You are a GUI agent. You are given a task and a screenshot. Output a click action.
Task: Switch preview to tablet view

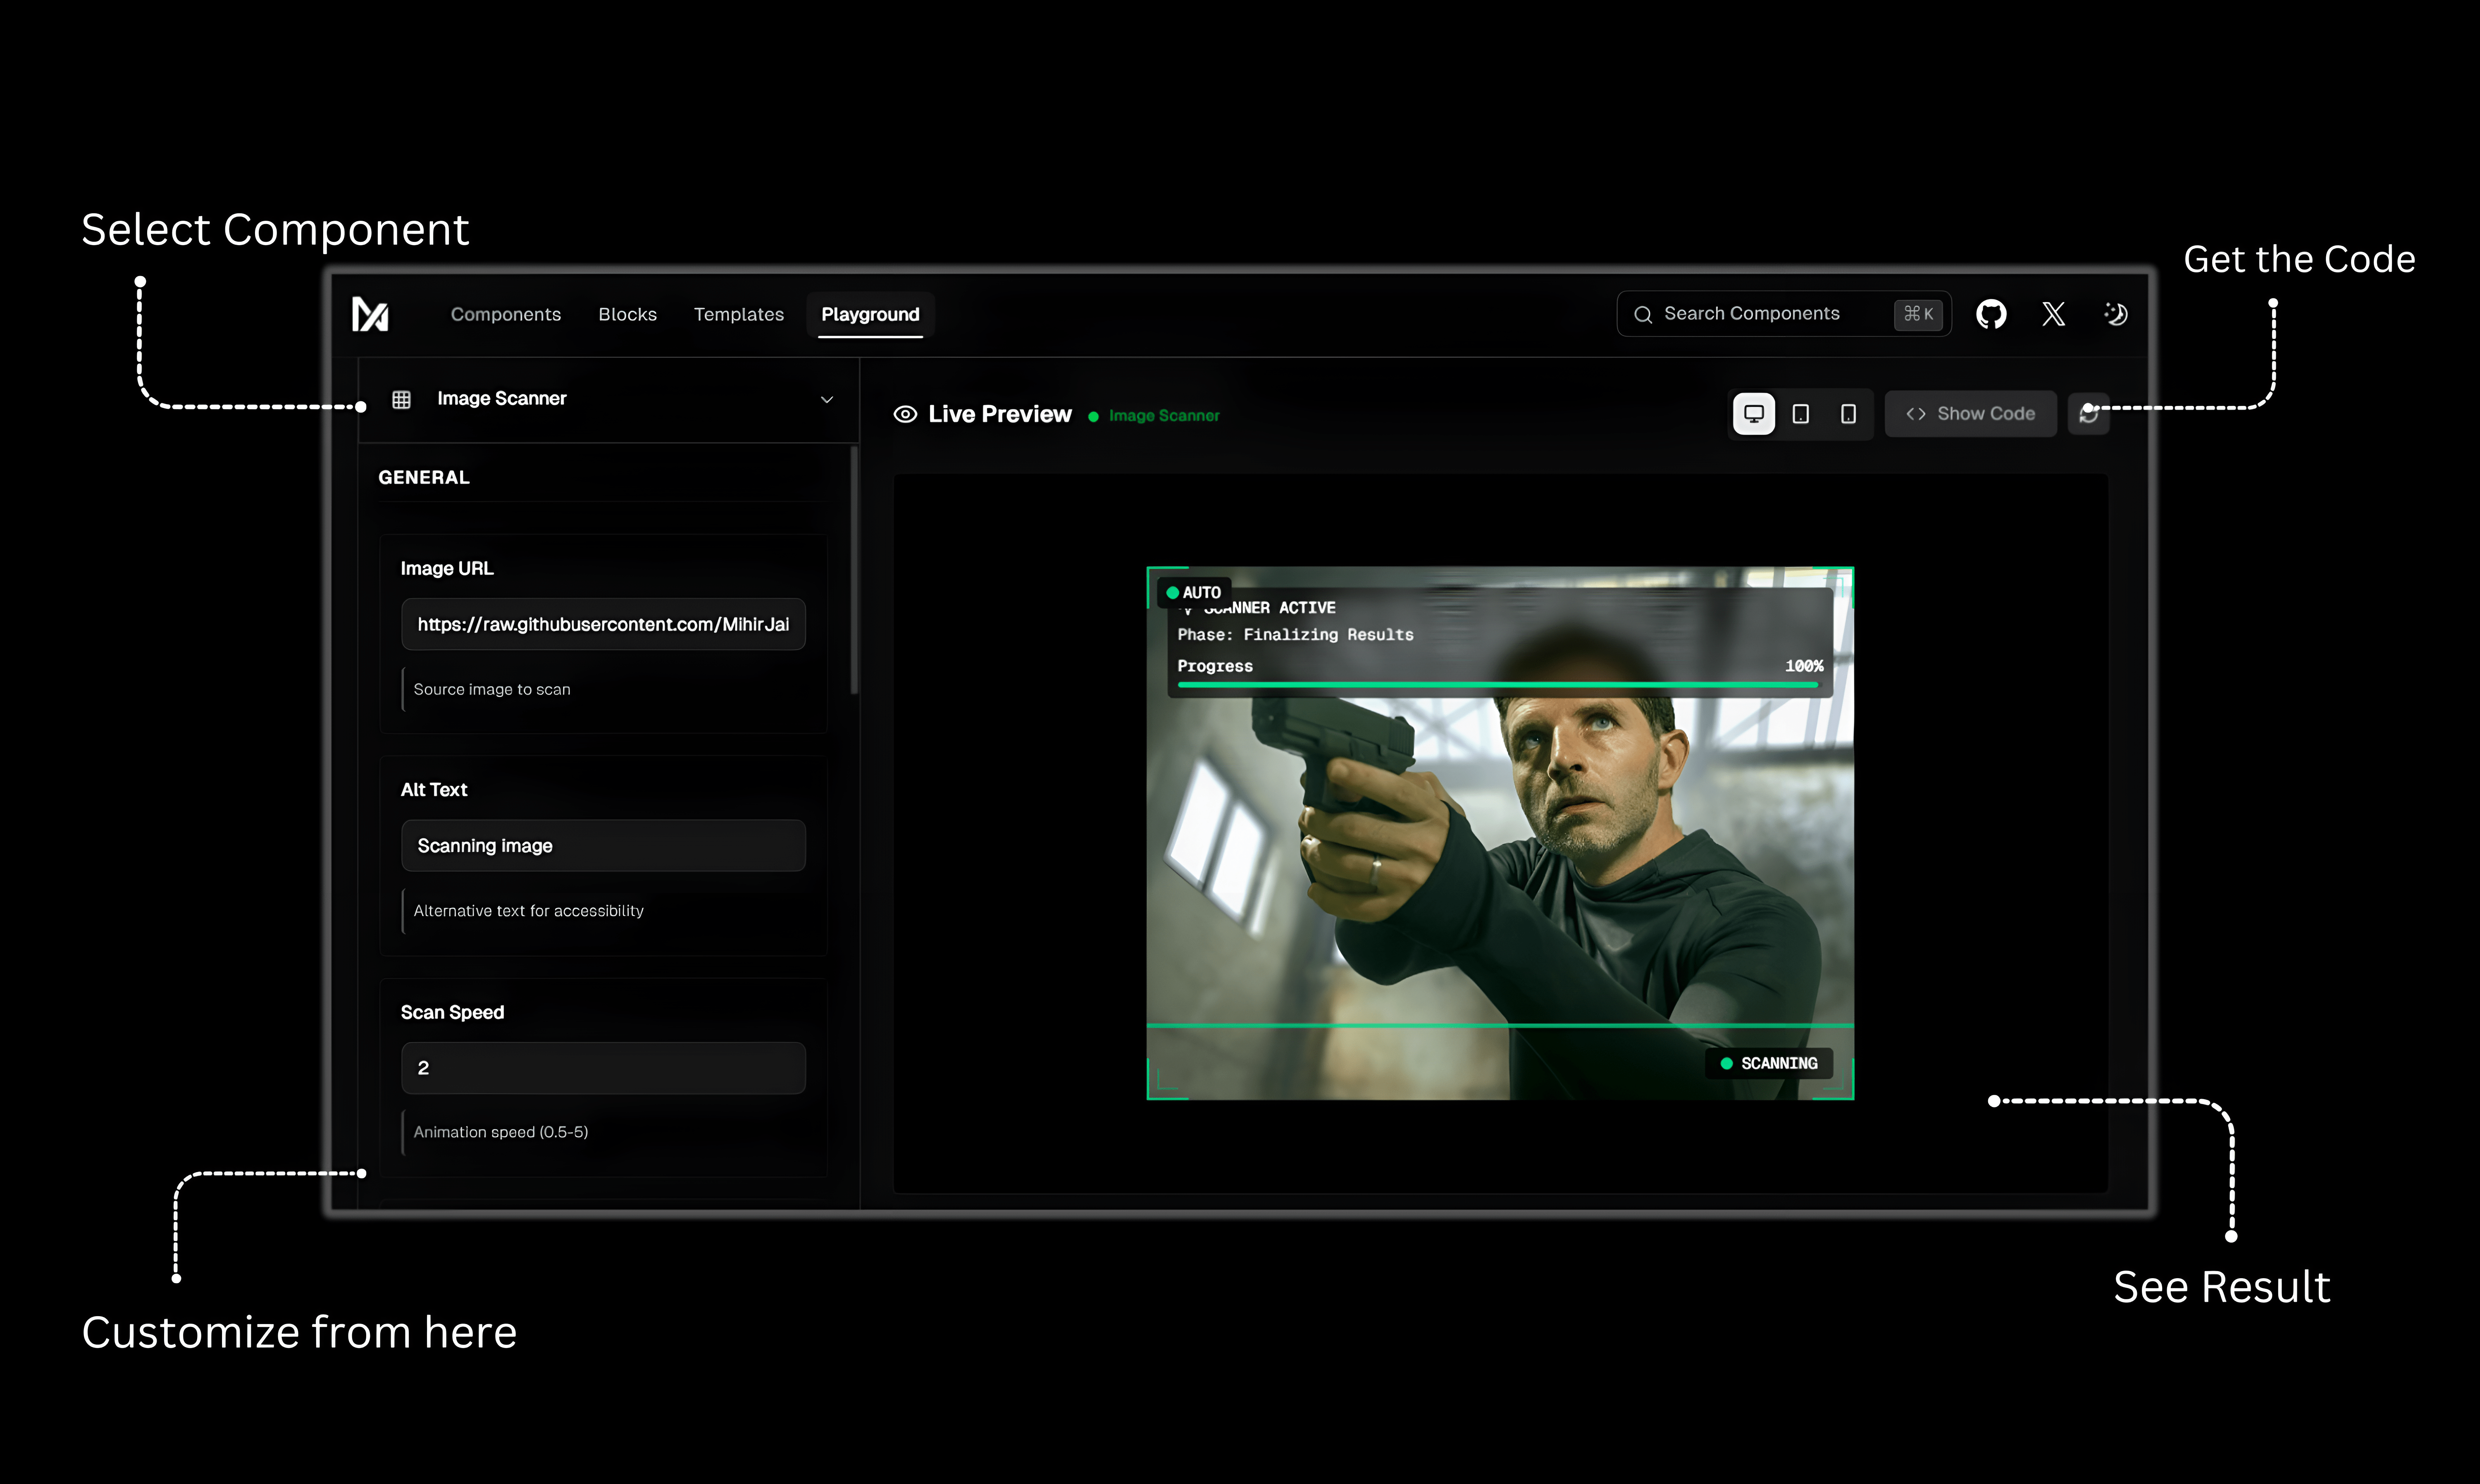(1800, 413)
